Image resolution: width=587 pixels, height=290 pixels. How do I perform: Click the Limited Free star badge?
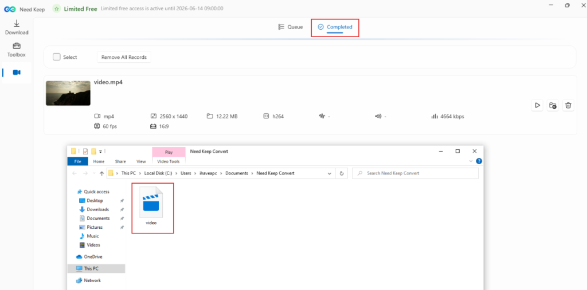57,9
